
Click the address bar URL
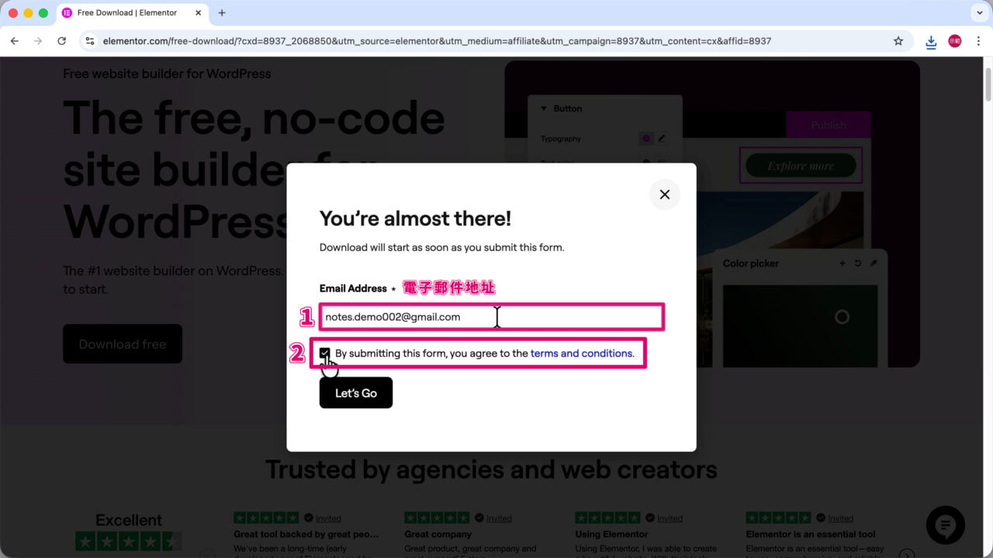[437, 41]
